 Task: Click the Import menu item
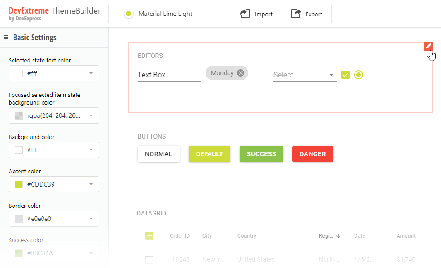coord(257,14)
